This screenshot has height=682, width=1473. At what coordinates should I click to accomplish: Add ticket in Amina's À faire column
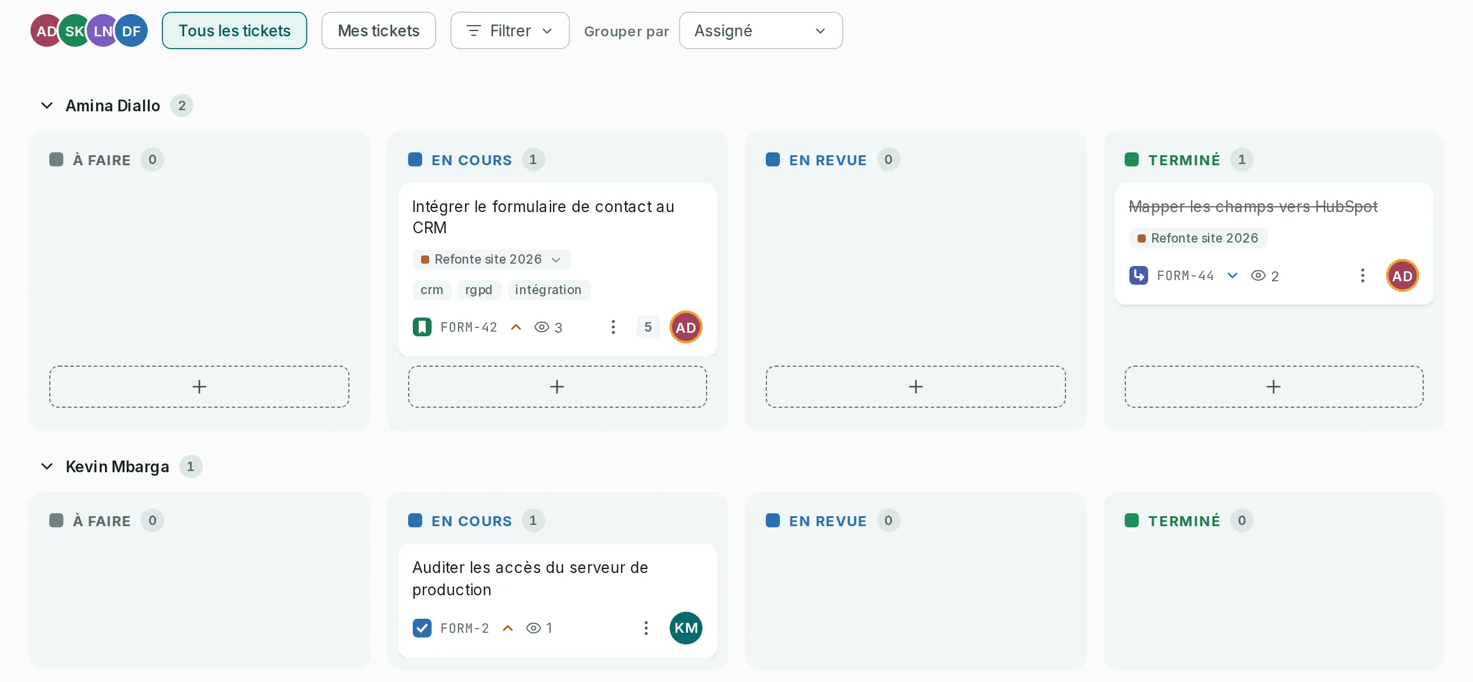[x=199, y=387]
